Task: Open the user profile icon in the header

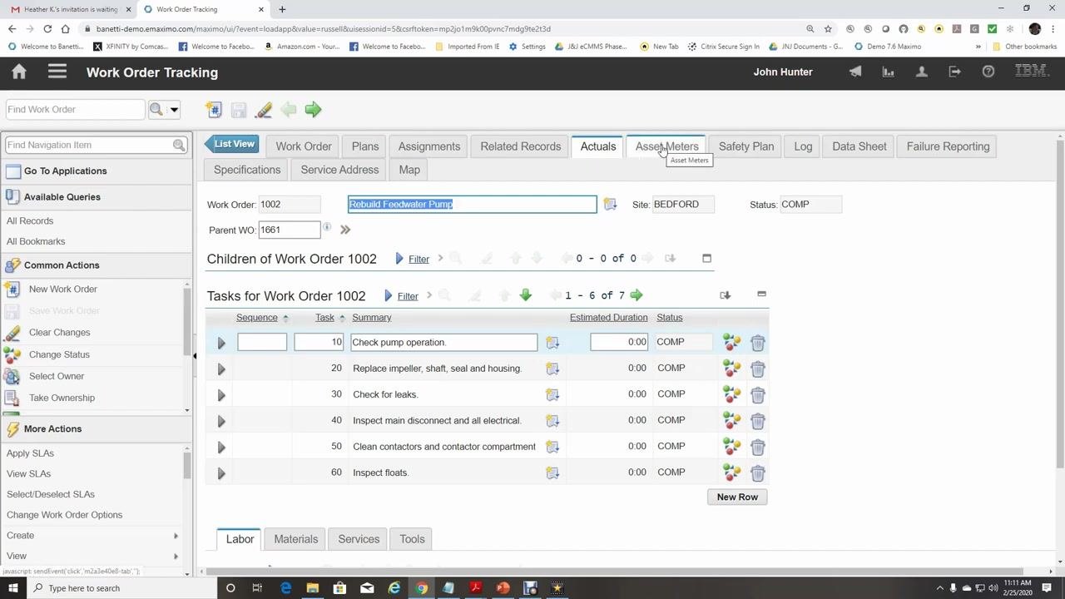Action: [922, 72]
